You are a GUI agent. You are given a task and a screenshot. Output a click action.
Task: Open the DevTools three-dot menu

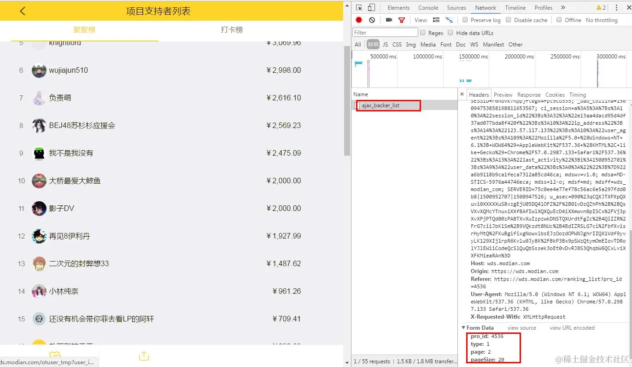(616, 8)
